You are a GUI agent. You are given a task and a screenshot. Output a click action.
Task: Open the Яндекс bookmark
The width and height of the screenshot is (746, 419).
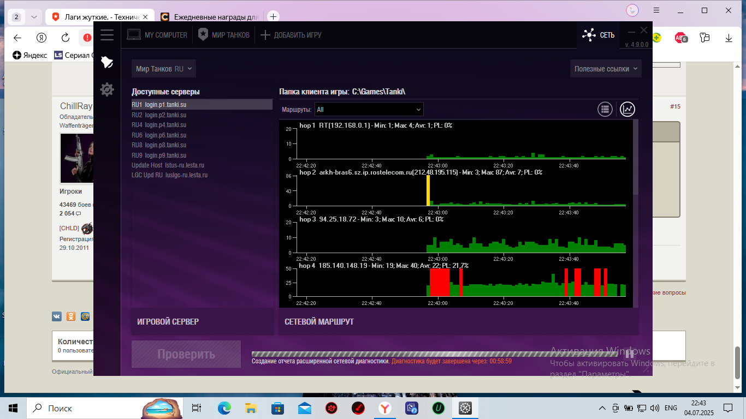30,55
